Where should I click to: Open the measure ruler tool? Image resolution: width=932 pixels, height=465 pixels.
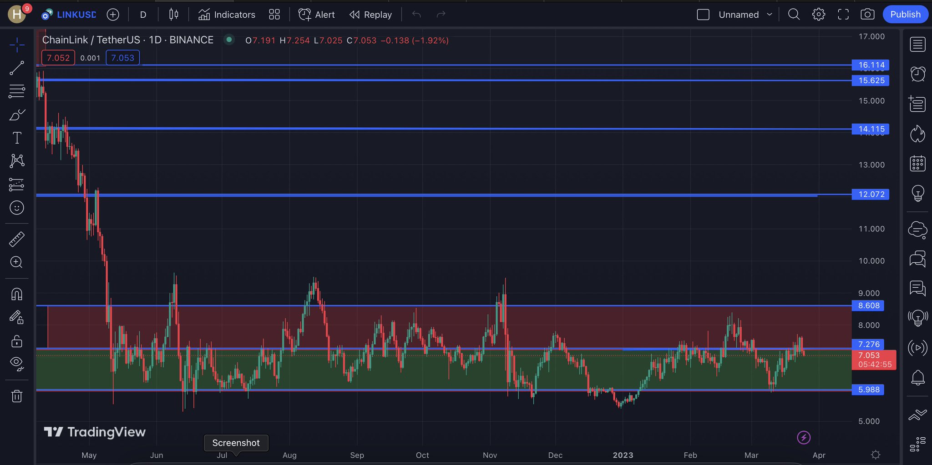tap(17, 239)
